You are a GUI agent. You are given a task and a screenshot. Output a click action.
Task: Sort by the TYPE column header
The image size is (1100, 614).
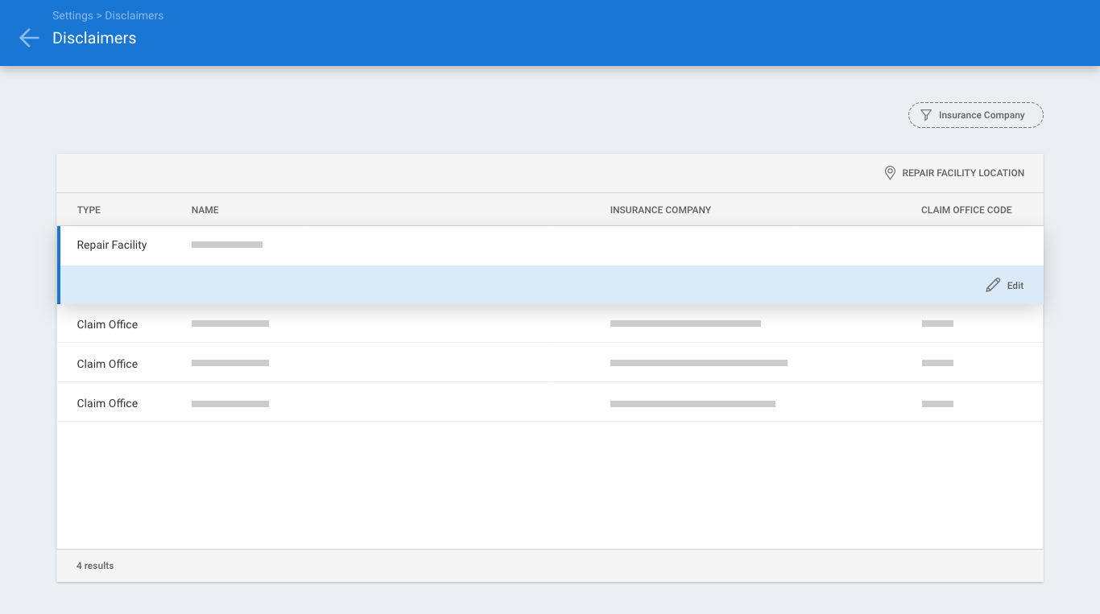(89, 210)
